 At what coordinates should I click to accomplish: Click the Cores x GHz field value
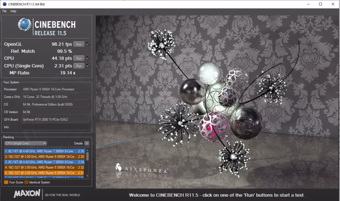click(x=55, y=97)
